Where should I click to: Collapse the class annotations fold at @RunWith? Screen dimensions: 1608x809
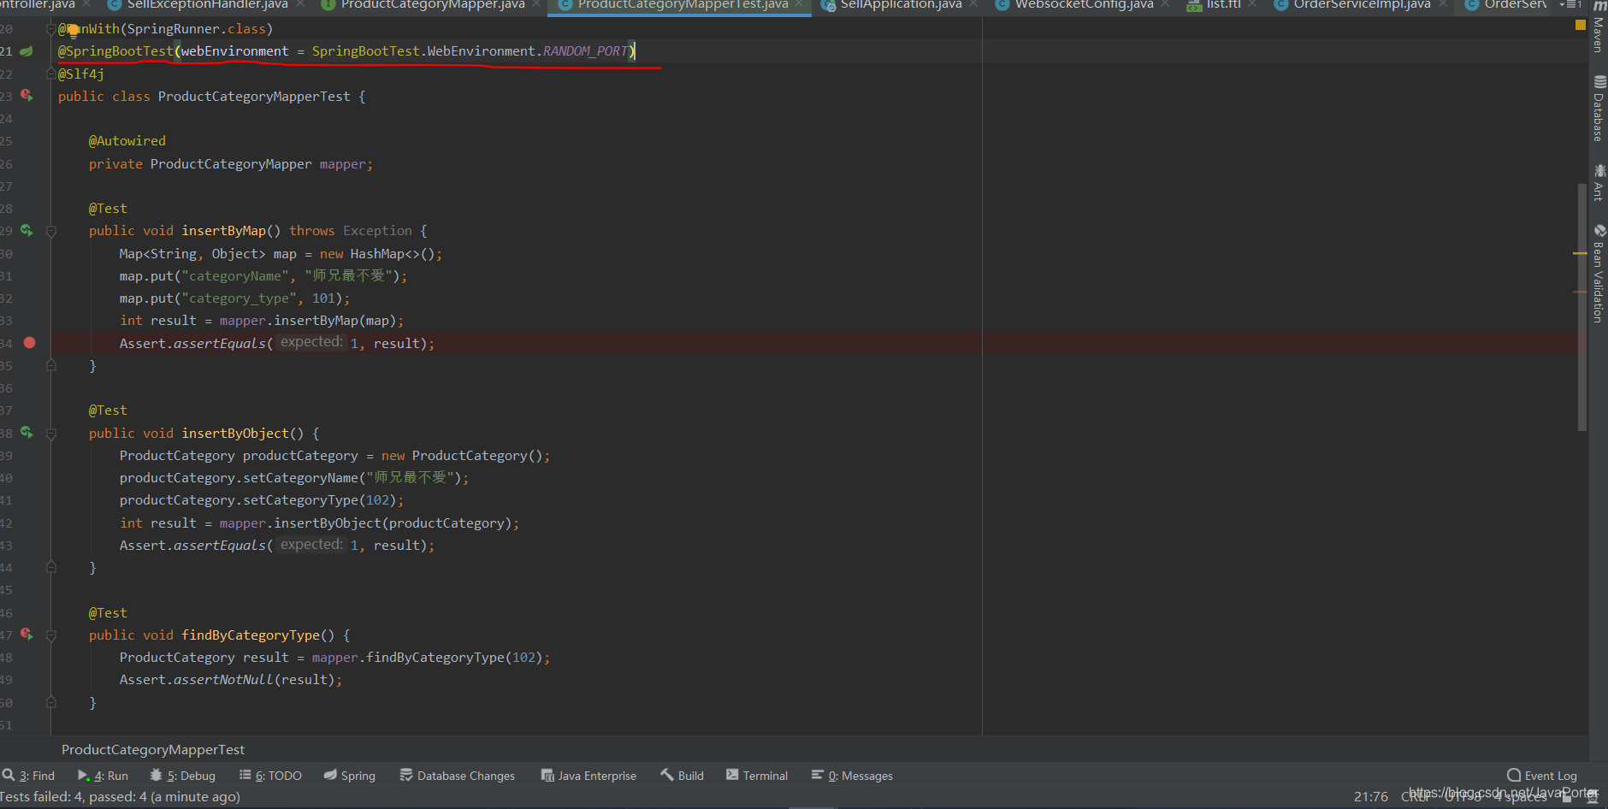point(50,29)
